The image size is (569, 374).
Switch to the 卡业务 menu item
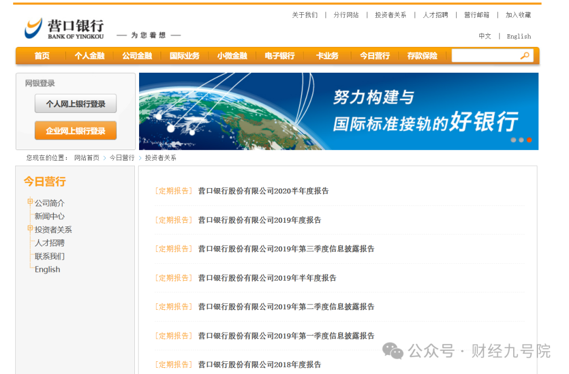pos(327,55)
